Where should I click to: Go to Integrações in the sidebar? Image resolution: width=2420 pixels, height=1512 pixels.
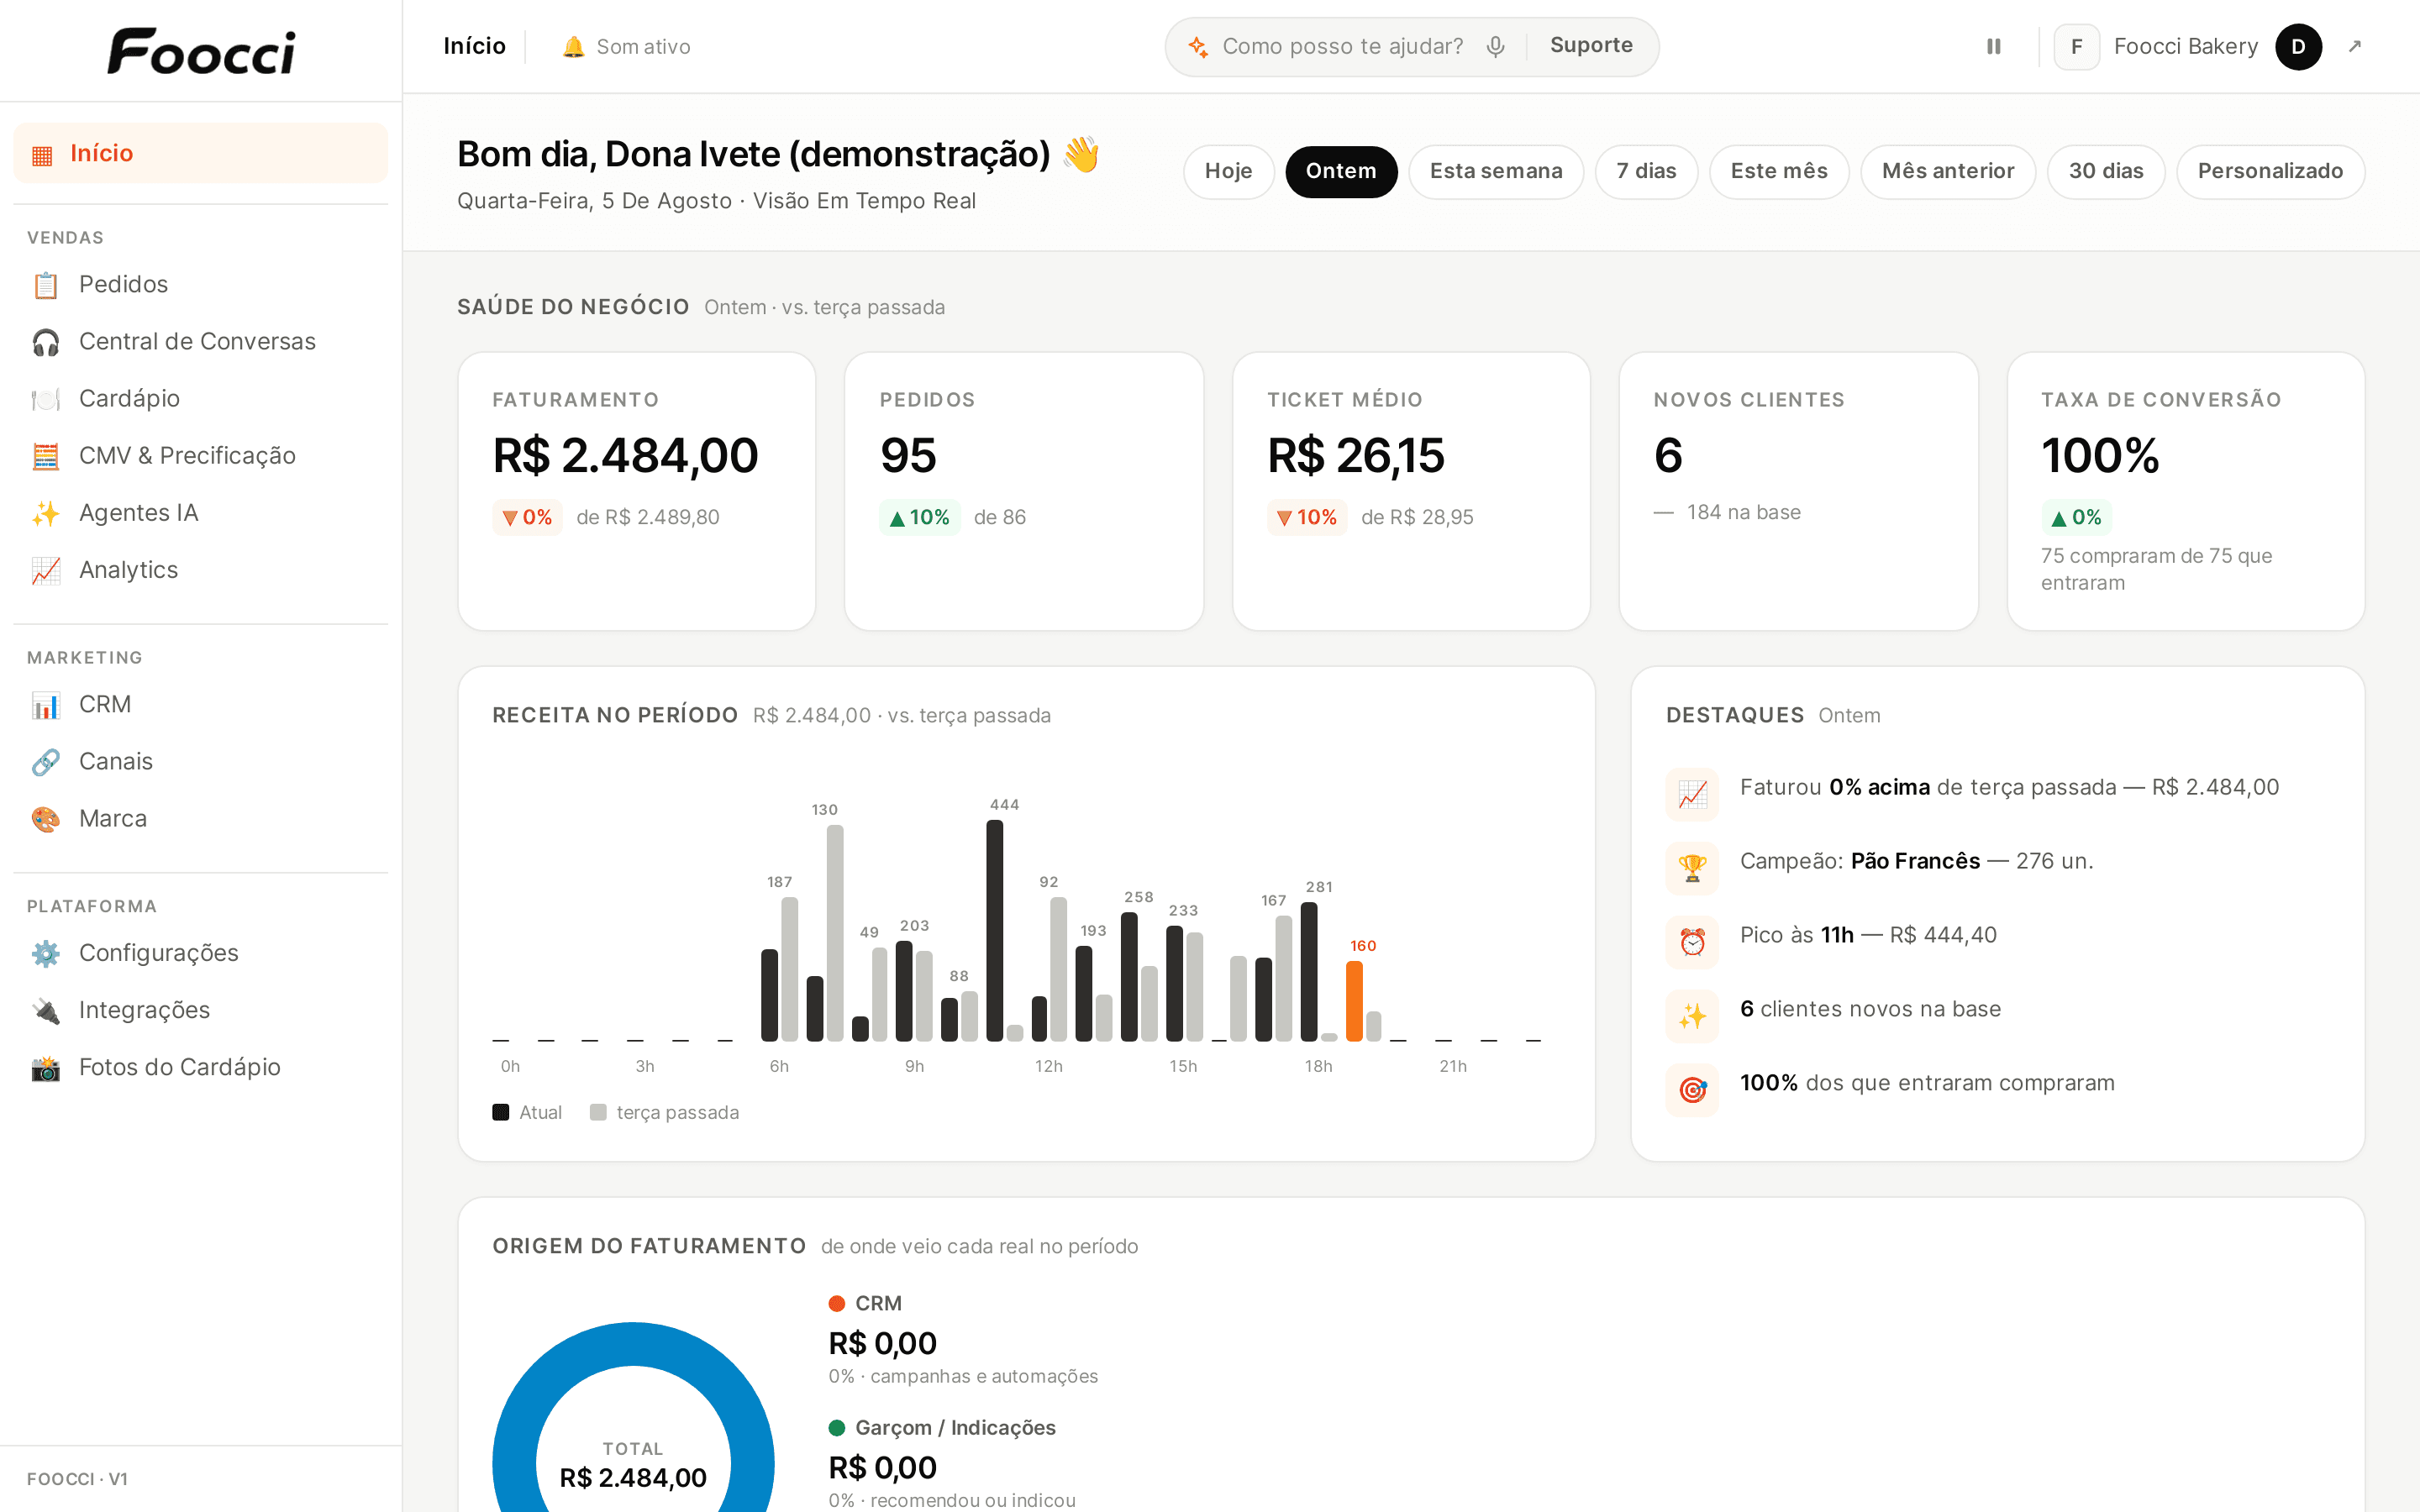(x=200, y=1010)
